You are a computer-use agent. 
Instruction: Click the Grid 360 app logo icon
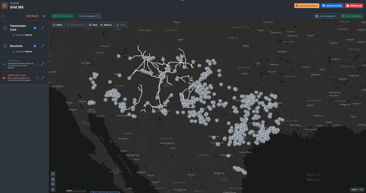pyautogui.click(x=4, y=6)
